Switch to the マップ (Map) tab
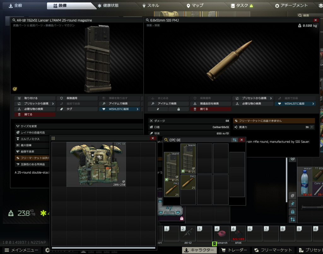 pyautogui.click(x=195, y=6)
